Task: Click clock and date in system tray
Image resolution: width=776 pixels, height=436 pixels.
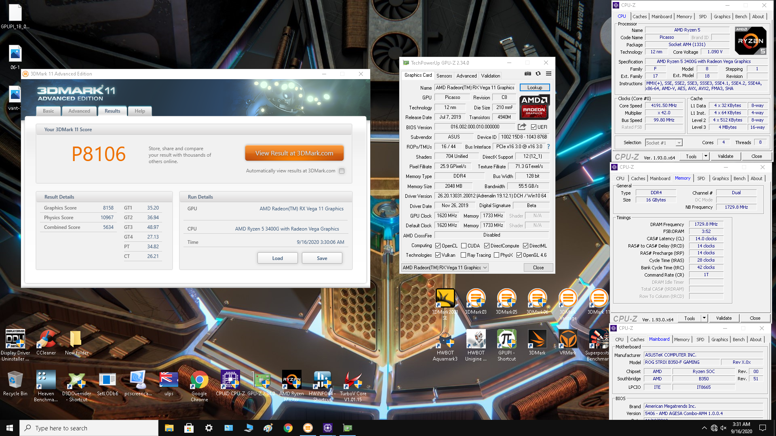Action: click(x=741, y=428)
